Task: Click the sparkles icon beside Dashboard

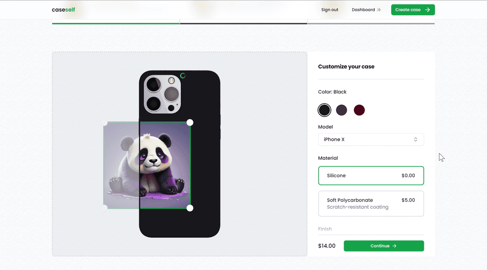Action: point(379,10)
